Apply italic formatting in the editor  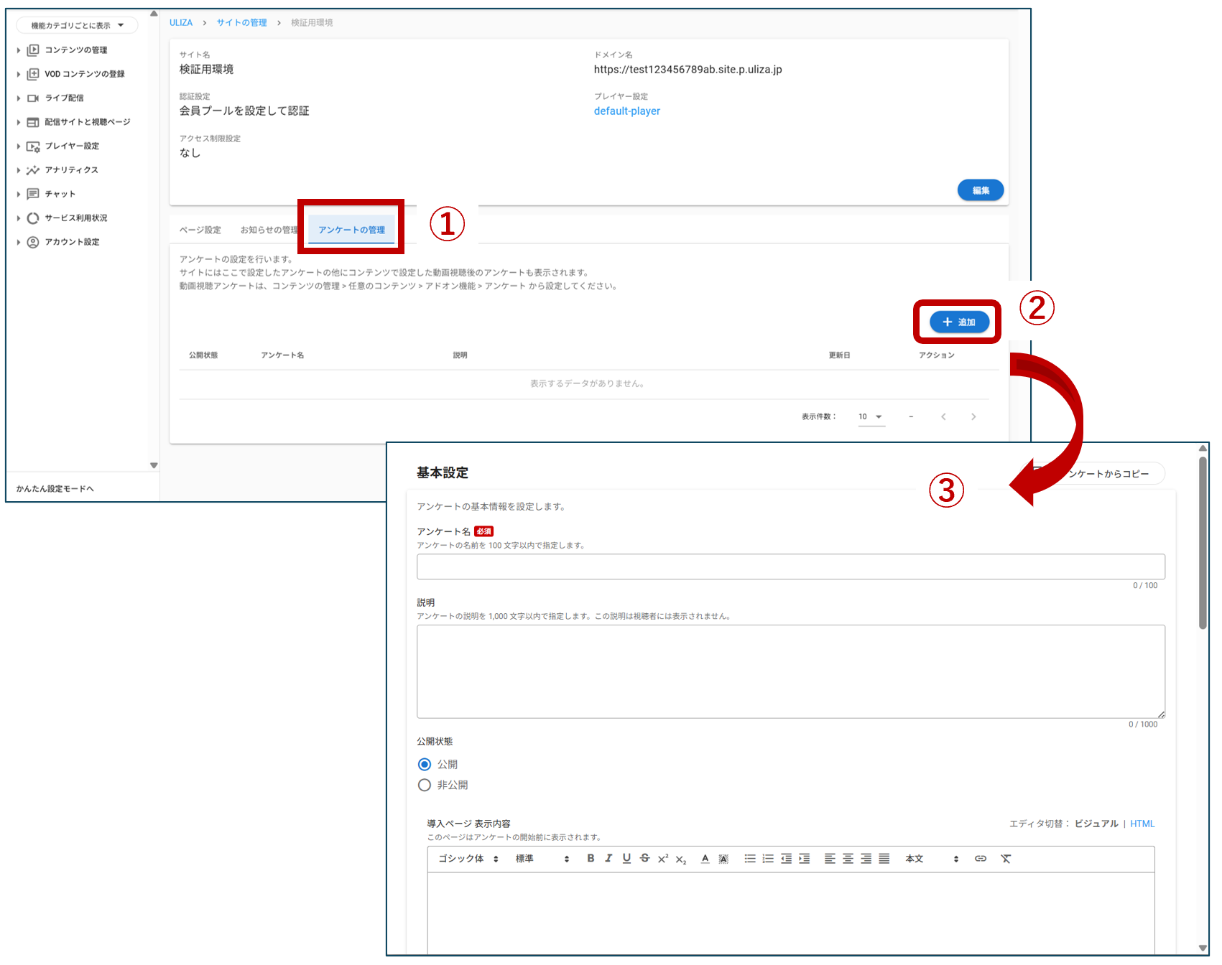(x=608, y=858)
